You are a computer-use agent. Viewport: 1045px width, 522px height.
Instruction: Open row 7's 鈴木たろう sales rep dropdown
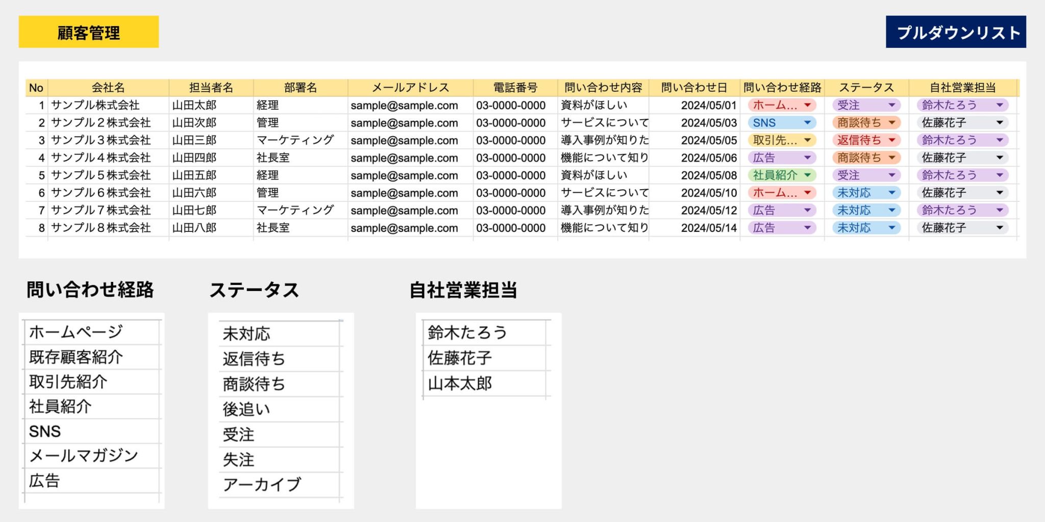click(962, 210)
